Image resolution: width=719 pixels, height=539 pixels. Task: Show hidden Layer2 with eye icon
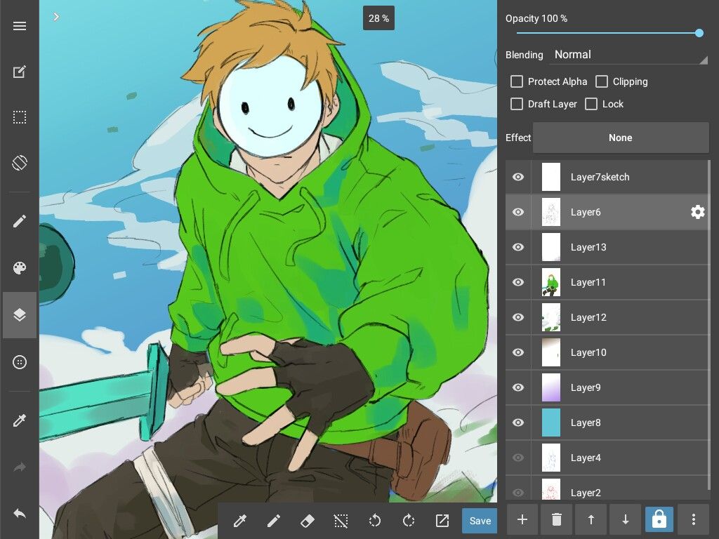[x=518, y=493]
